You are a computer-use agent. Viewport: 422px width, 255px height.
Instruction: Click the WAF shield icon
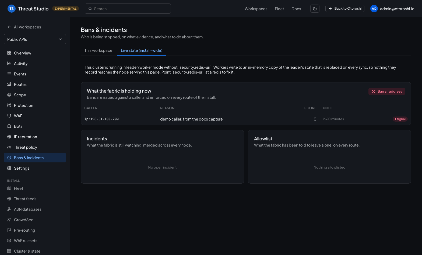pos(9,116)
